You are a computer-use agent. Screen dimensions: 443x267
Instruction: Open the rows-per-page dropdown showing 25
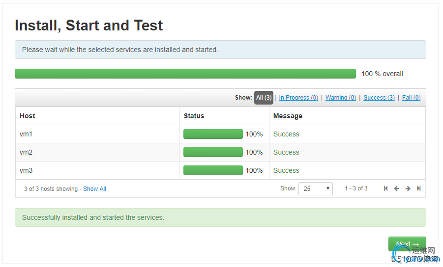(x=316, y=188)
